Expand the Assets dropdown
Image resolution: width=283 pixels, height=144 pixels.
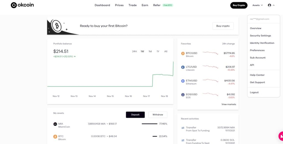pos(258,5)
